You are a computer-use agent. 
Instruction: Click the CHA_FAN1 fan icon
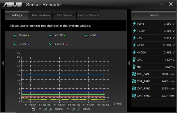pos(134,81)
